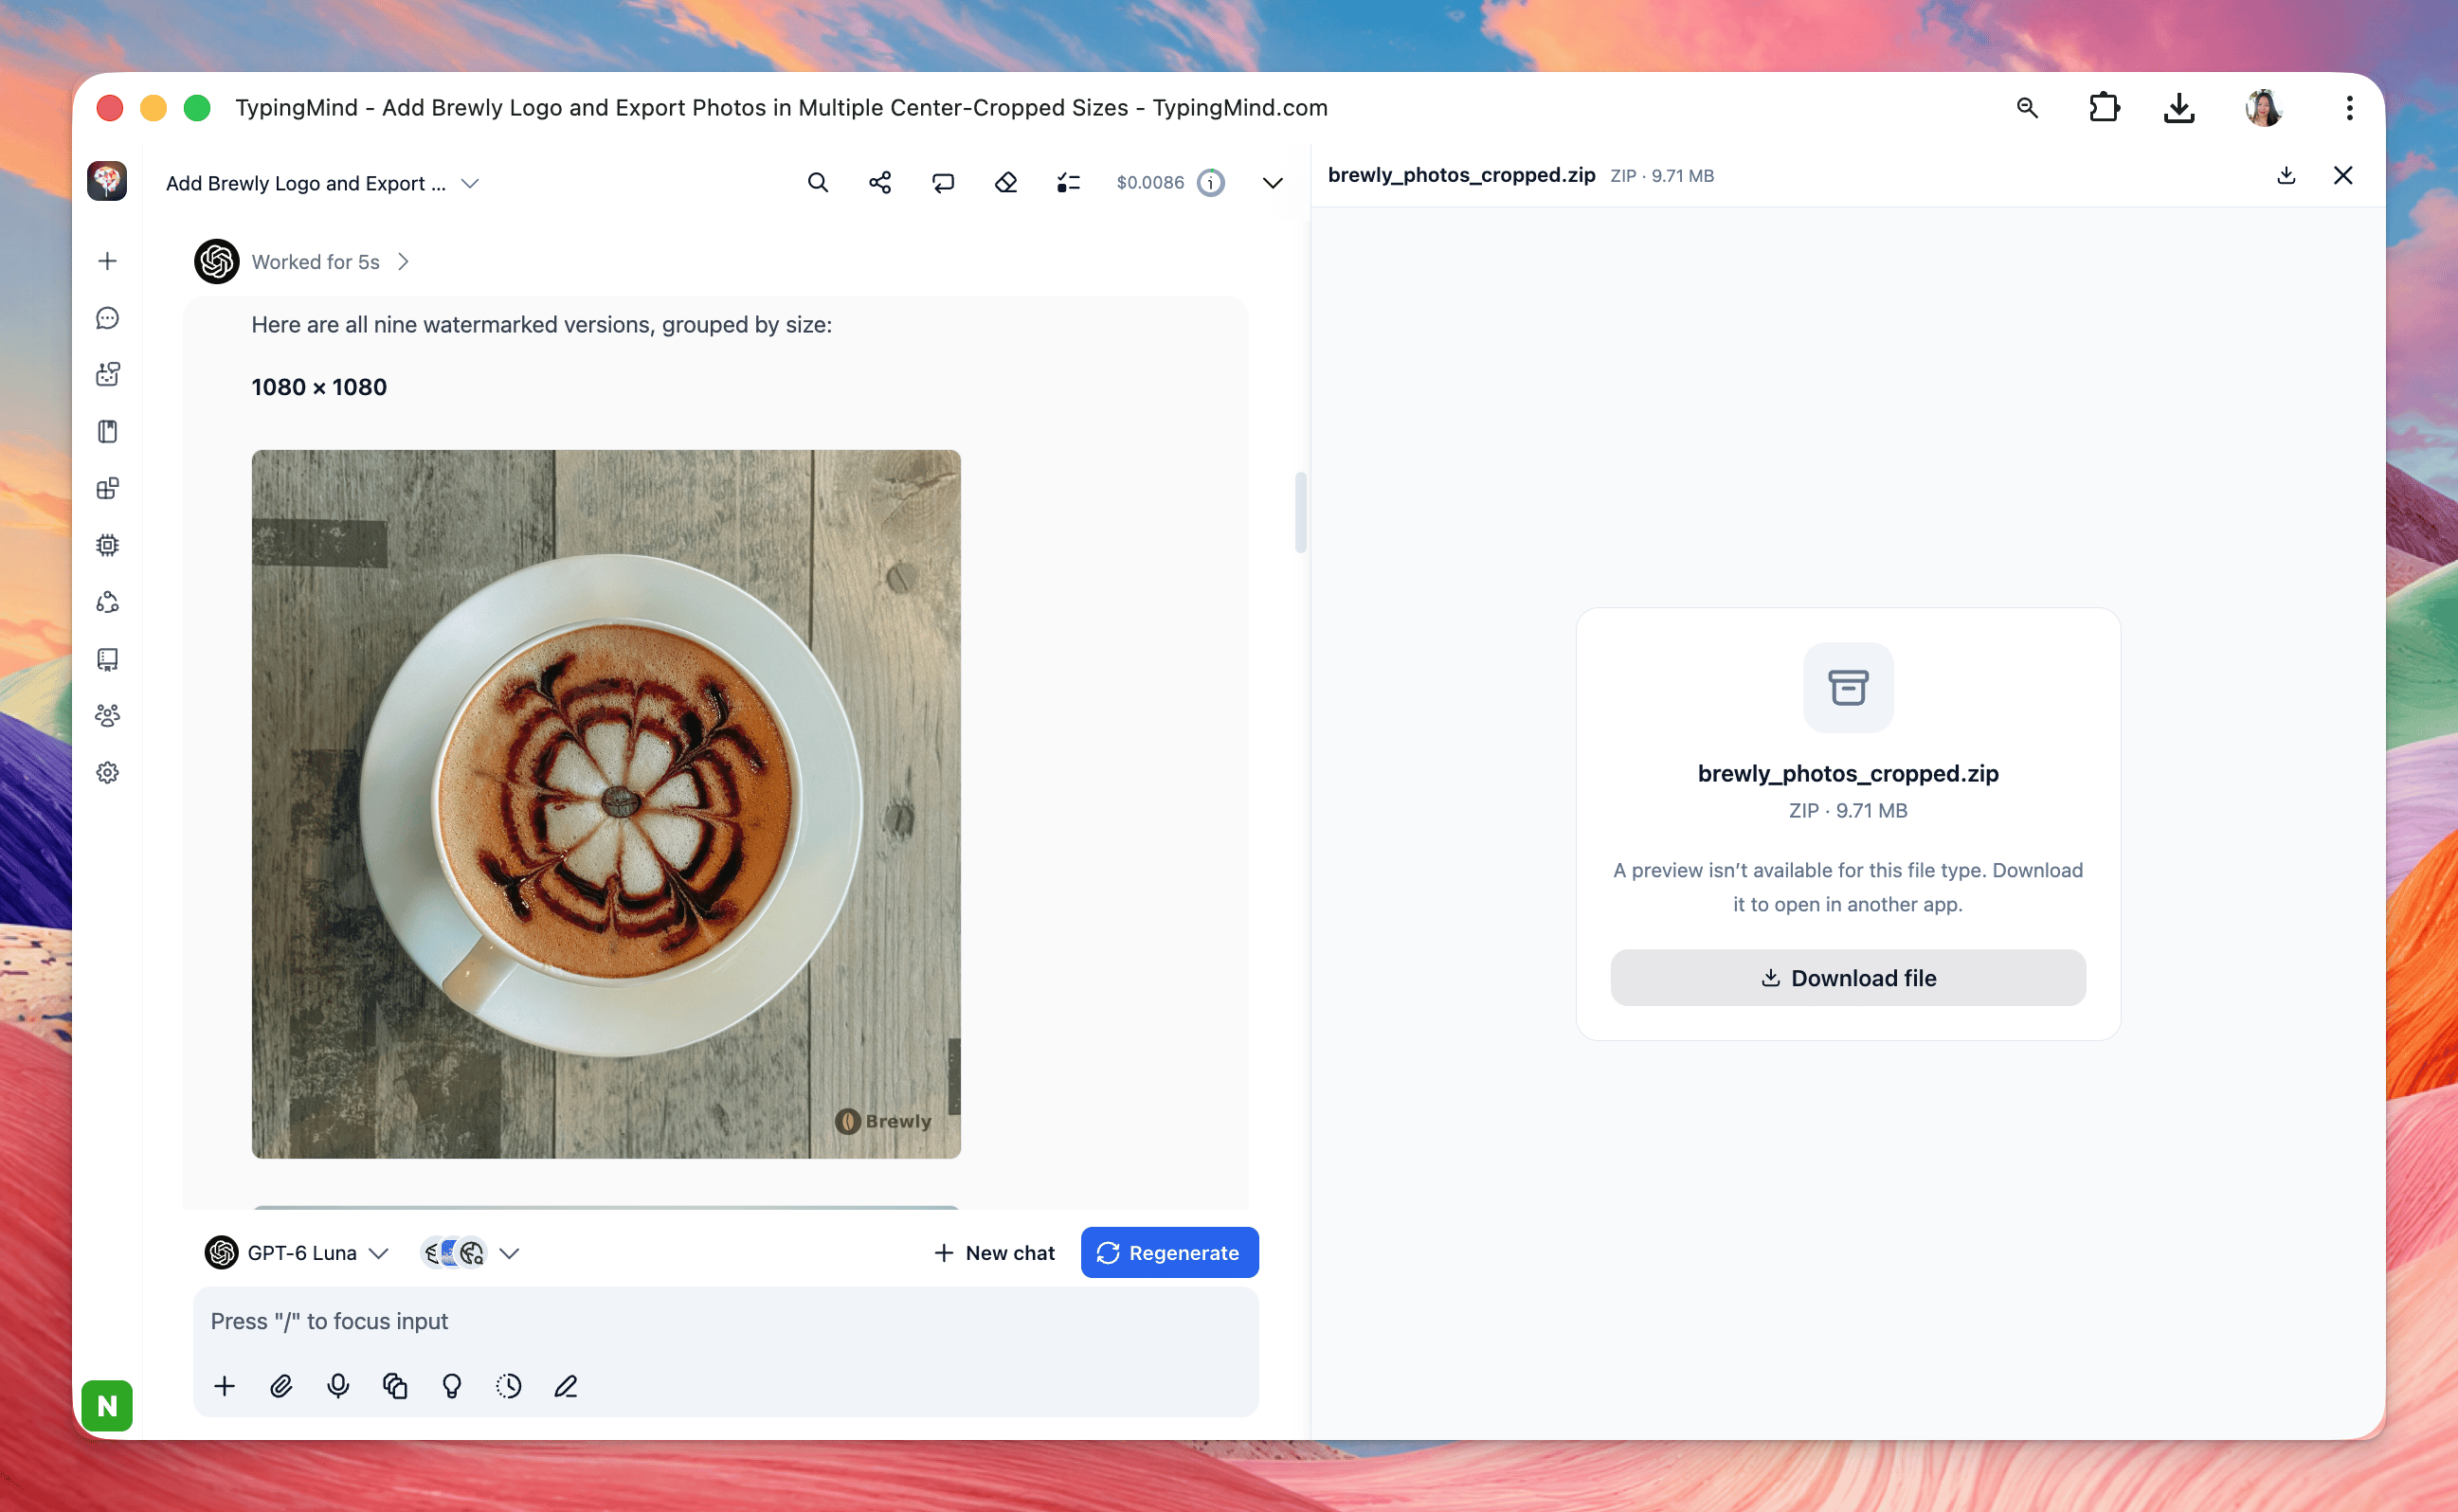Open the models chip icon in sidebar

107,545
